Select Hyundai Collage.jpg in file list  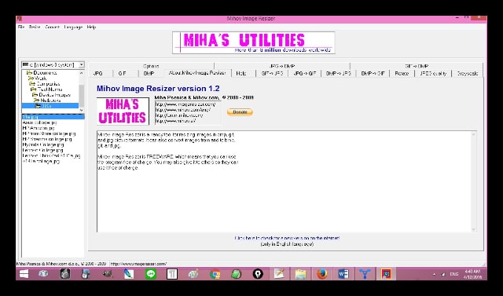[43, 144]
